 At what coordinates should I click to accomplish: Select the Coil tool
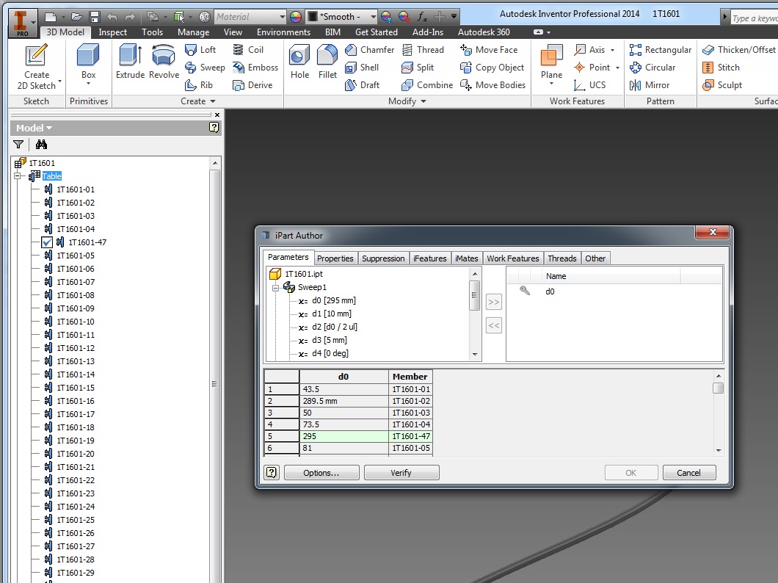coord(248,50)
